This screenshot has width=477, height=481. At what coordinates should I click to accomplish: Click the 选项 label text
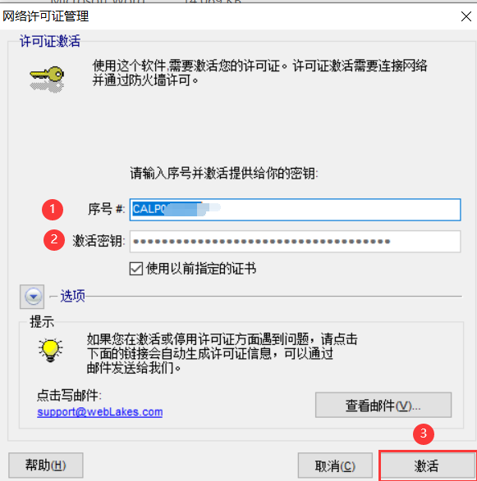[72, 296]
